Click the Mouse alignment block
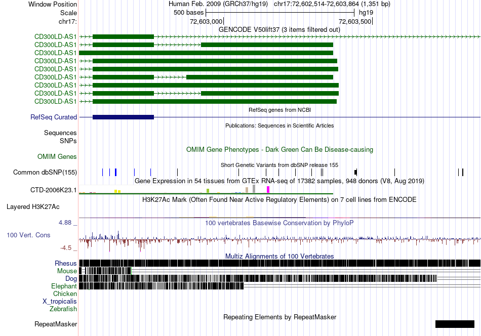The height and width of the screenshot is (336, 481). point(105,271)
